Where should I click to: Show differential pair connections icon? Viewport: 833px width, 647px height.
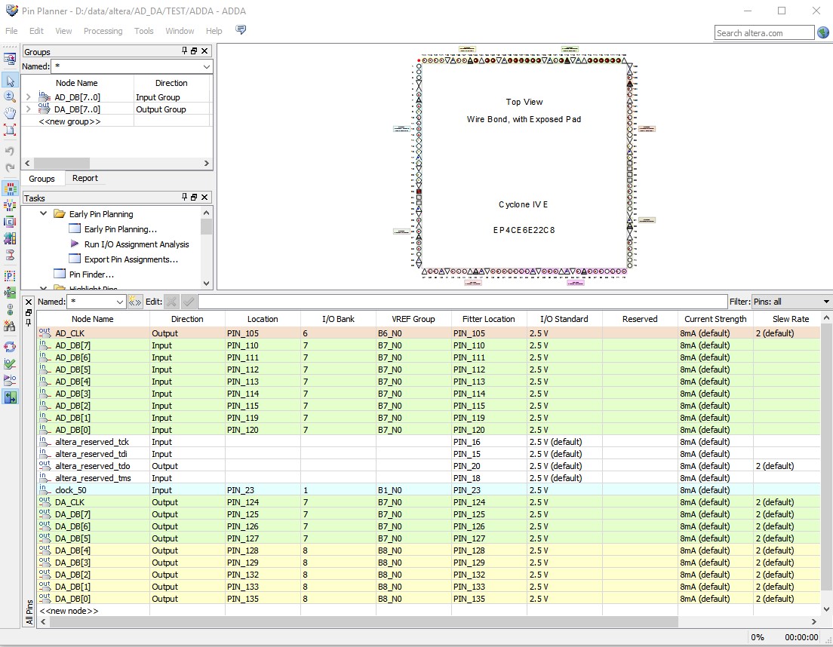pyautogui.click(x=10, y=255)
